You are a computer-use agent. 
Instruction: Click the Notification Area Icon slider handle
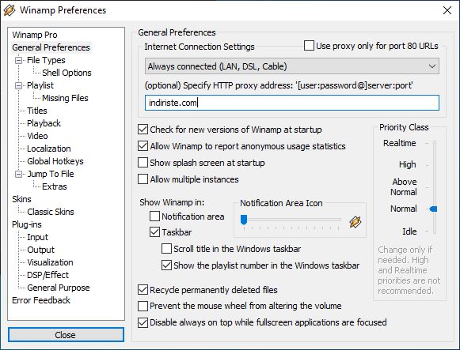(x=244, y=219)
